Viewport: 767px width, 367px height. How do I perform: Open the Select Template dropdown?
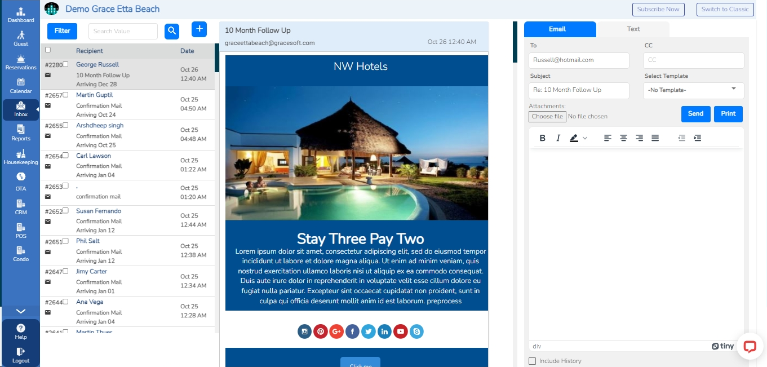(693, 90)
